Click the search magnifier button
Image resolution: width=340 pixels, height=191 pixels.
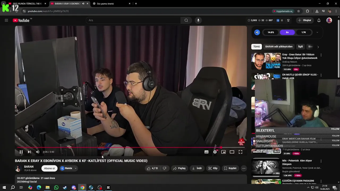point(186,20)
